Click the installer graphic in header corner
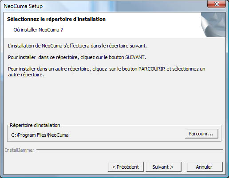Image resolution: width=229 pixels, height=178 pixels. 213,25
